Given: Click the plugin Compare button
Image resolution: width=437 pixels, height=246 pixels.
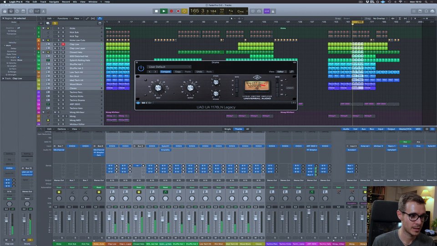Looking at the screenshot, I should tap(166, 72).
